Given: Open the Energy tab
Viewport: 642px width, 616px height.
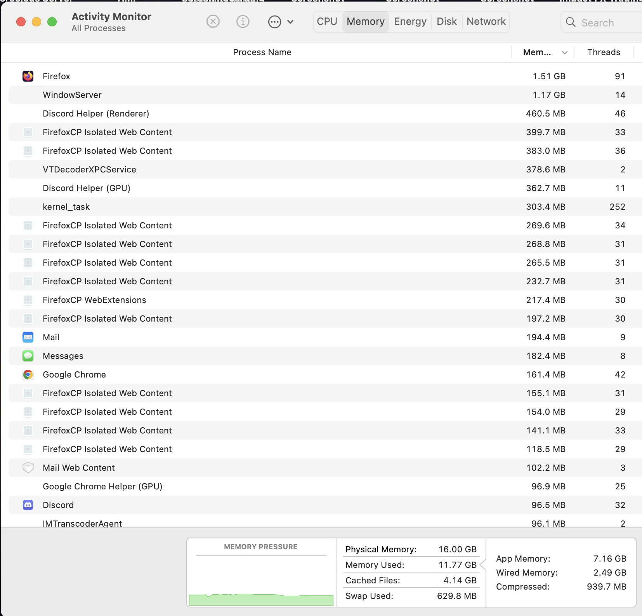Looking at the screenshot, I should point(410,21).
